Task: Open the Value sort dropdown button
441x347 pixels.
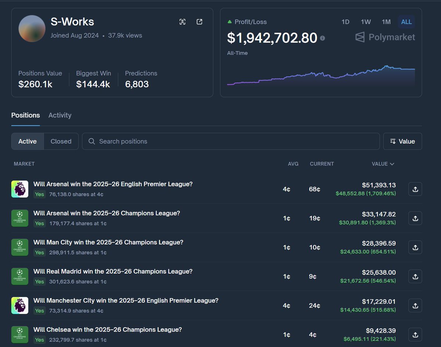Action: tap(402, 141)
